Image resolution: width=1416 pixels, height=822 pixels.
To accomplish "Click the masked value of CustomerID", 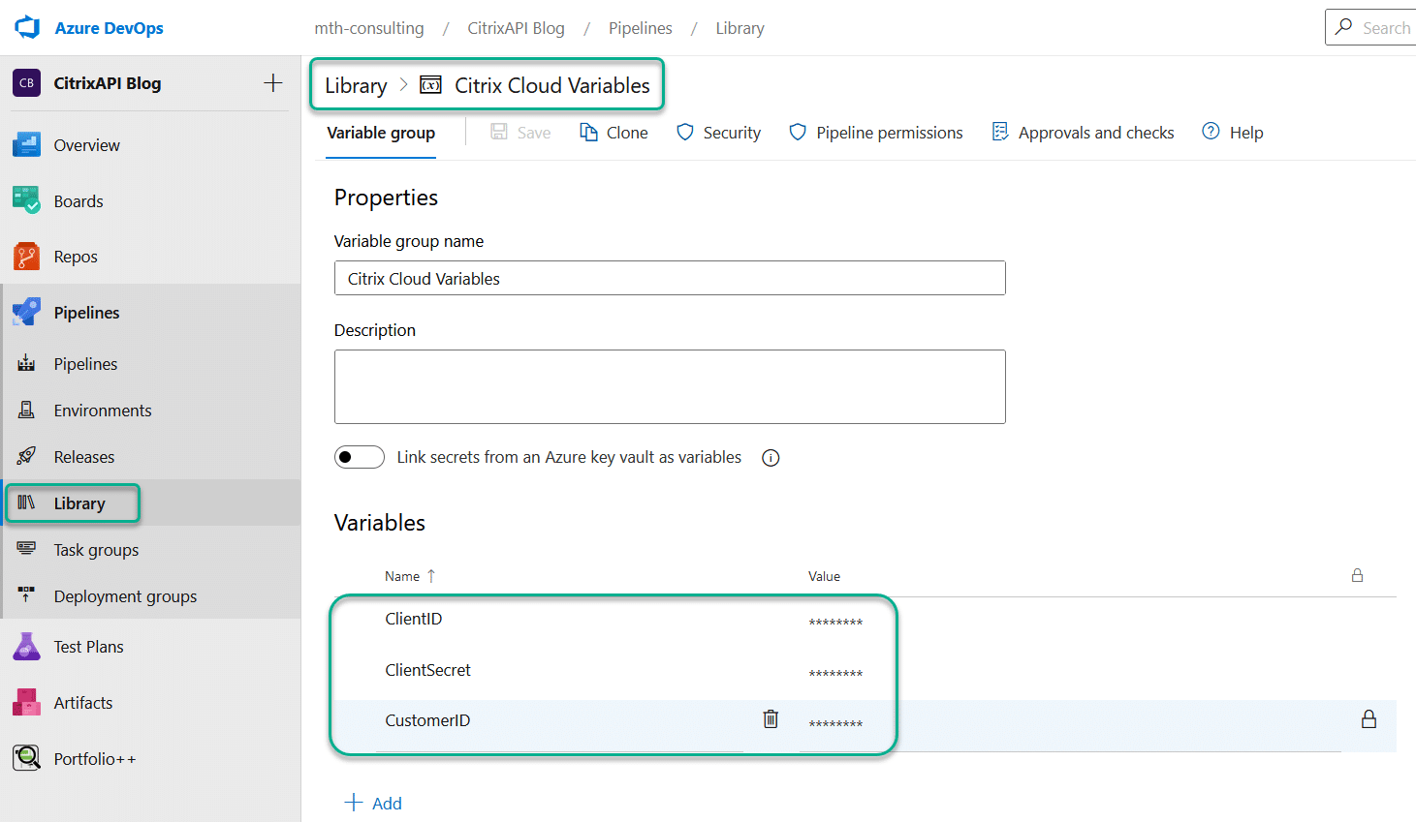I will [835, 724].
